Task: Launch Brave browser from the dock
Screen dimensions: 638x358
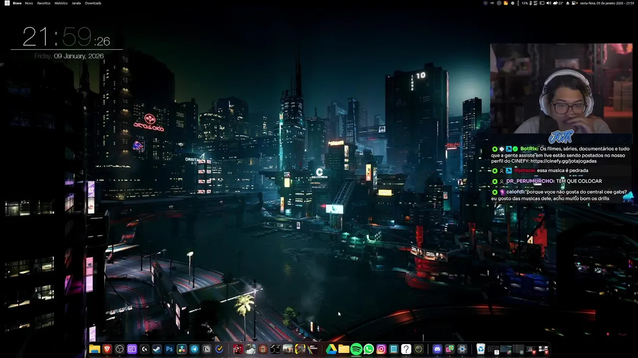Action: click(107, 349)
